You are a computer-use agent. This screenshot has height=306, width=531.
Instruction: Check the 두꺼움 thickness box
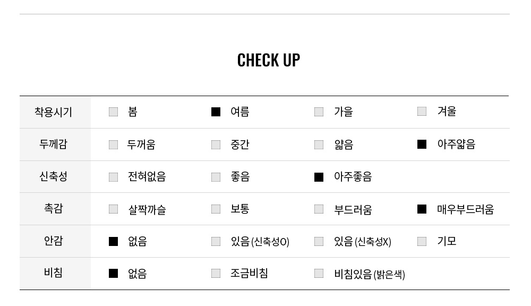tap(113, 144)
